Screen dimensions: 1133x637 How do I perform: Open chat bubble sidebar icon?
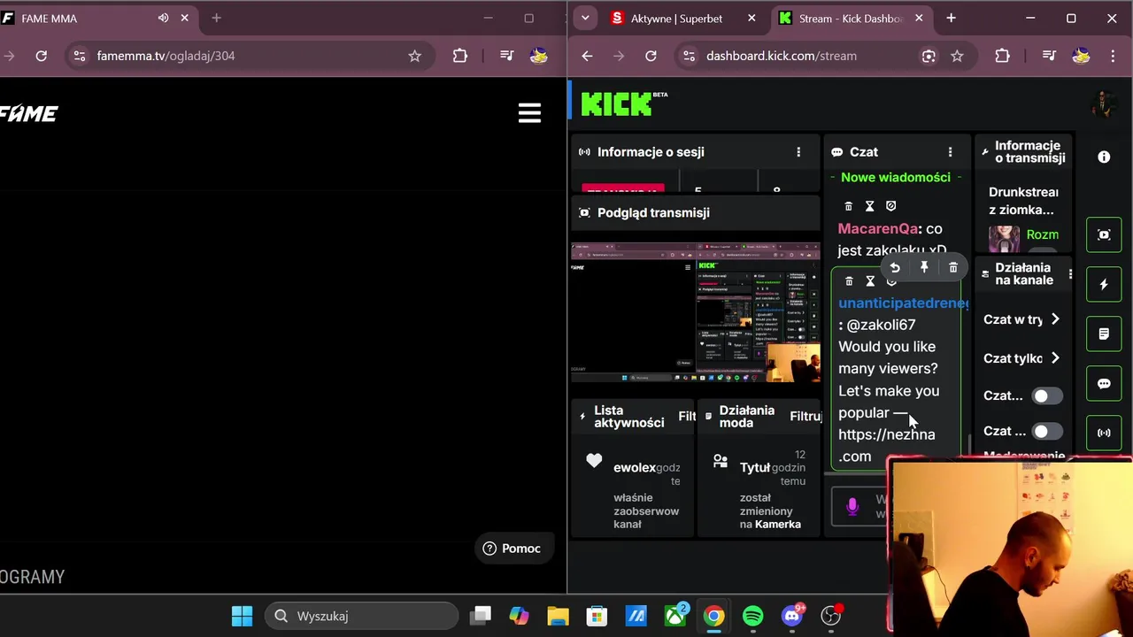click(x=1104, y=384)
